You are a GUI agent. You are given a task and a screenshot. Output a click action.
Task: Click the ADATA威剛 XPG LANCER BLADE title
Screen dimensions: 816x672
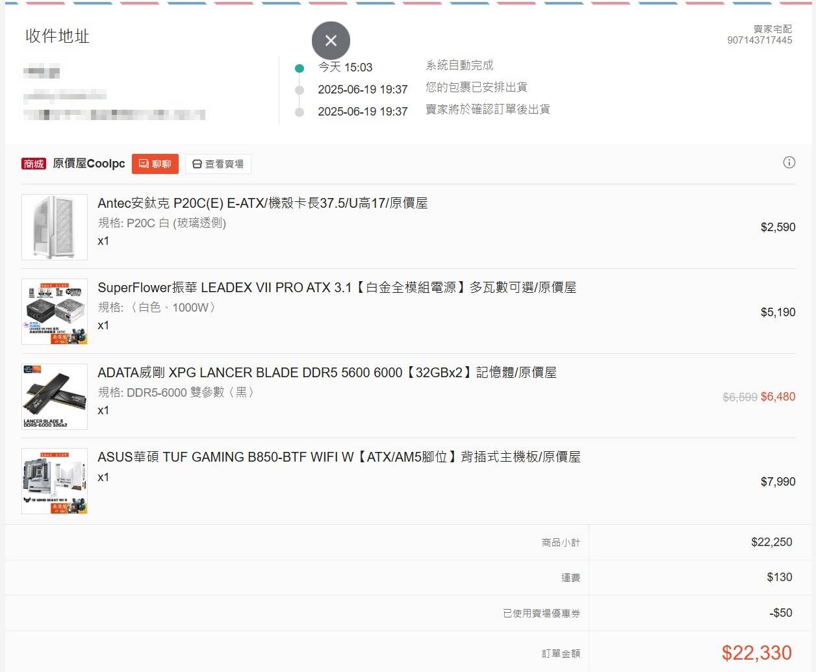click(x=327, y=373)
